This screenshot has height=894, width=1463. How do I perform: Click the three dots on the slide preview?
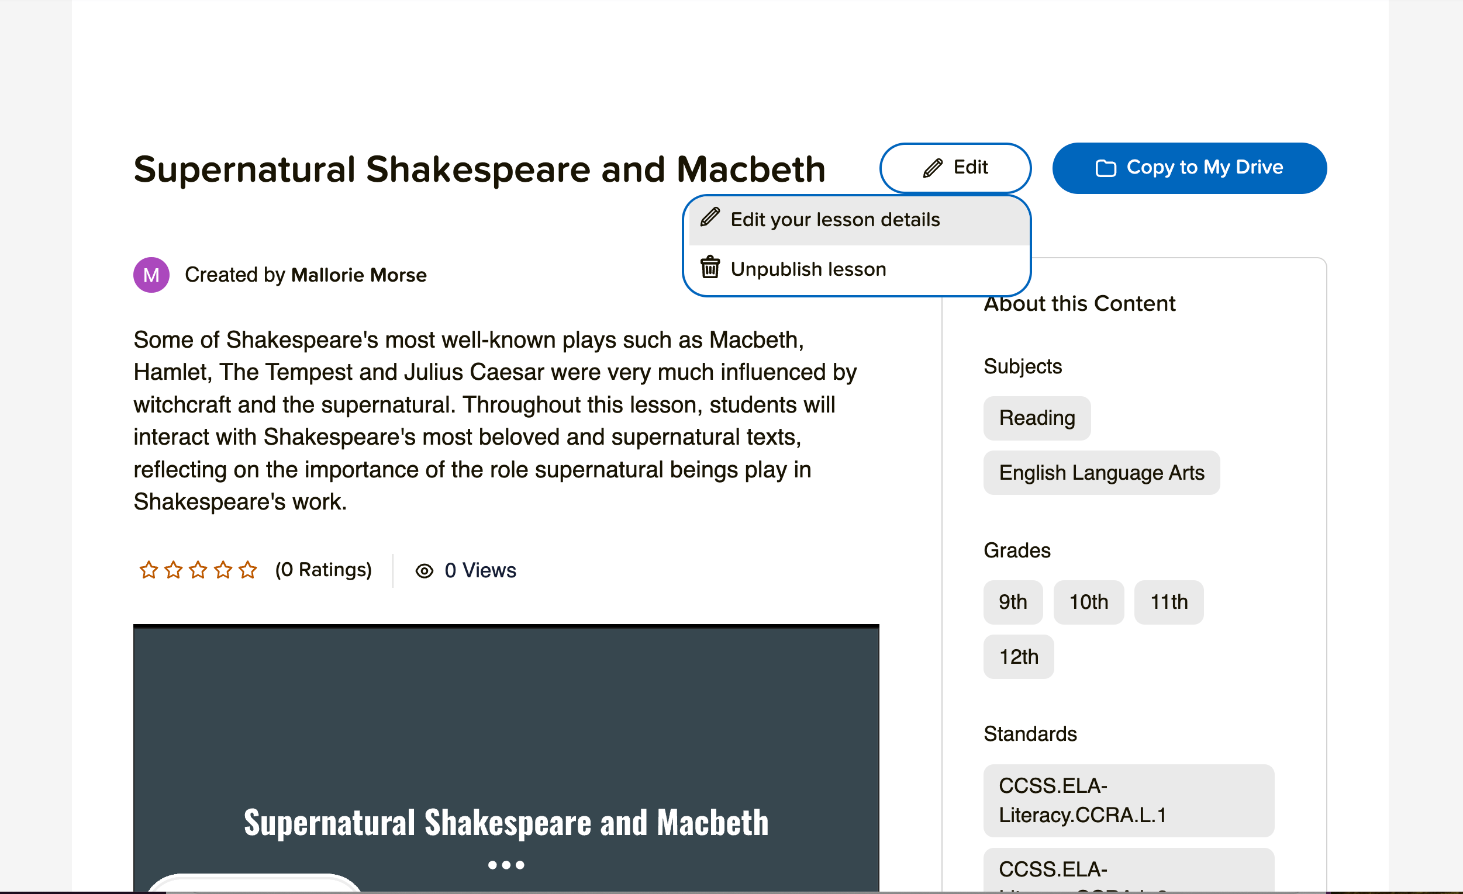[x=506, y=865]
